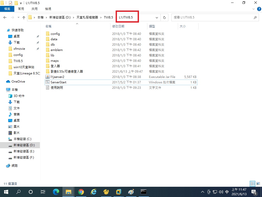Screen dimensions: 262x197
Task: Open Internet Explorer from taskbar
Action: tap(94, 192)
